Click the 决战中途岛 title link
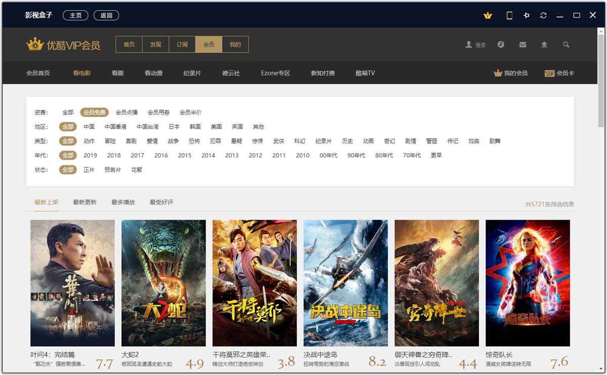This screenshot has height=375, width=607. 320,355
